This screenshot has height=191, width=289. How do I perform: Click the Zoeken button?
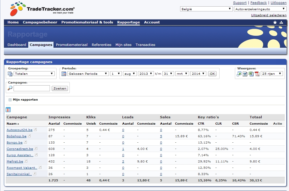point(60,89)
